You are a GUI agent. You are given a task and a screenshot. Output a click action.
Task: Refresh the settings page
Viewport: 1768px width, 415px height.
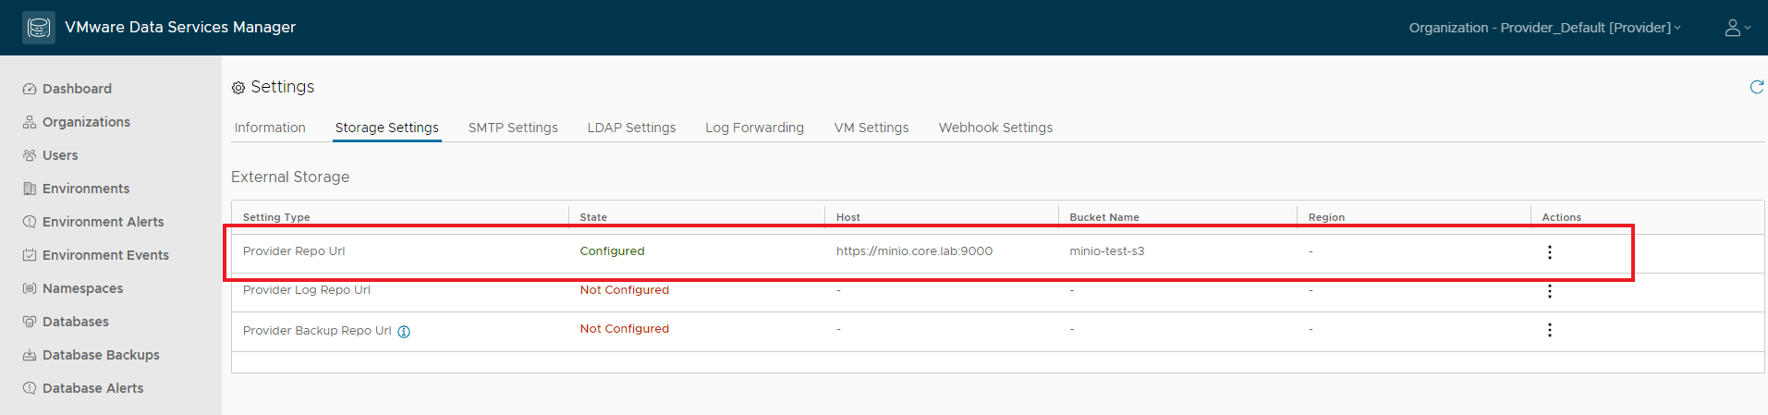tap(1756, 87)
